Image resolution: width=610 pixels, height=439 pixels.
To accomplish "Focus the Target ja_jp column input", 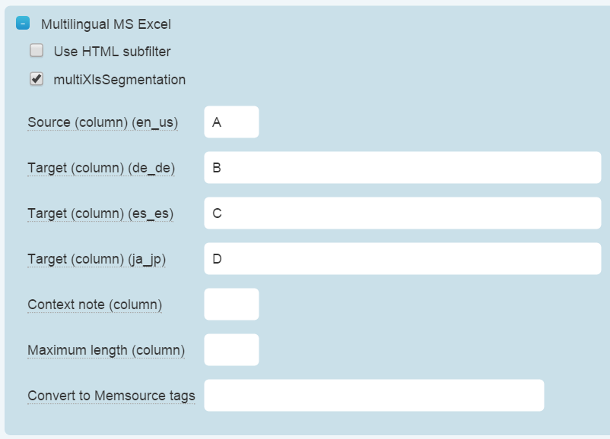I will [x=402, y=259].
